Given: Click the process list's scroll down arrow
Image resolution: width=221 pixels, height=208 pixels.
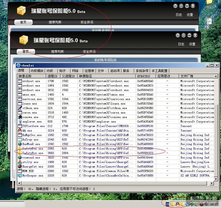Looking at the screenshot, I should 216,179.
